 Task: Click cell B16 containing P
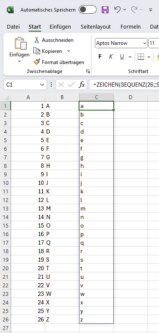pos(62,234)
